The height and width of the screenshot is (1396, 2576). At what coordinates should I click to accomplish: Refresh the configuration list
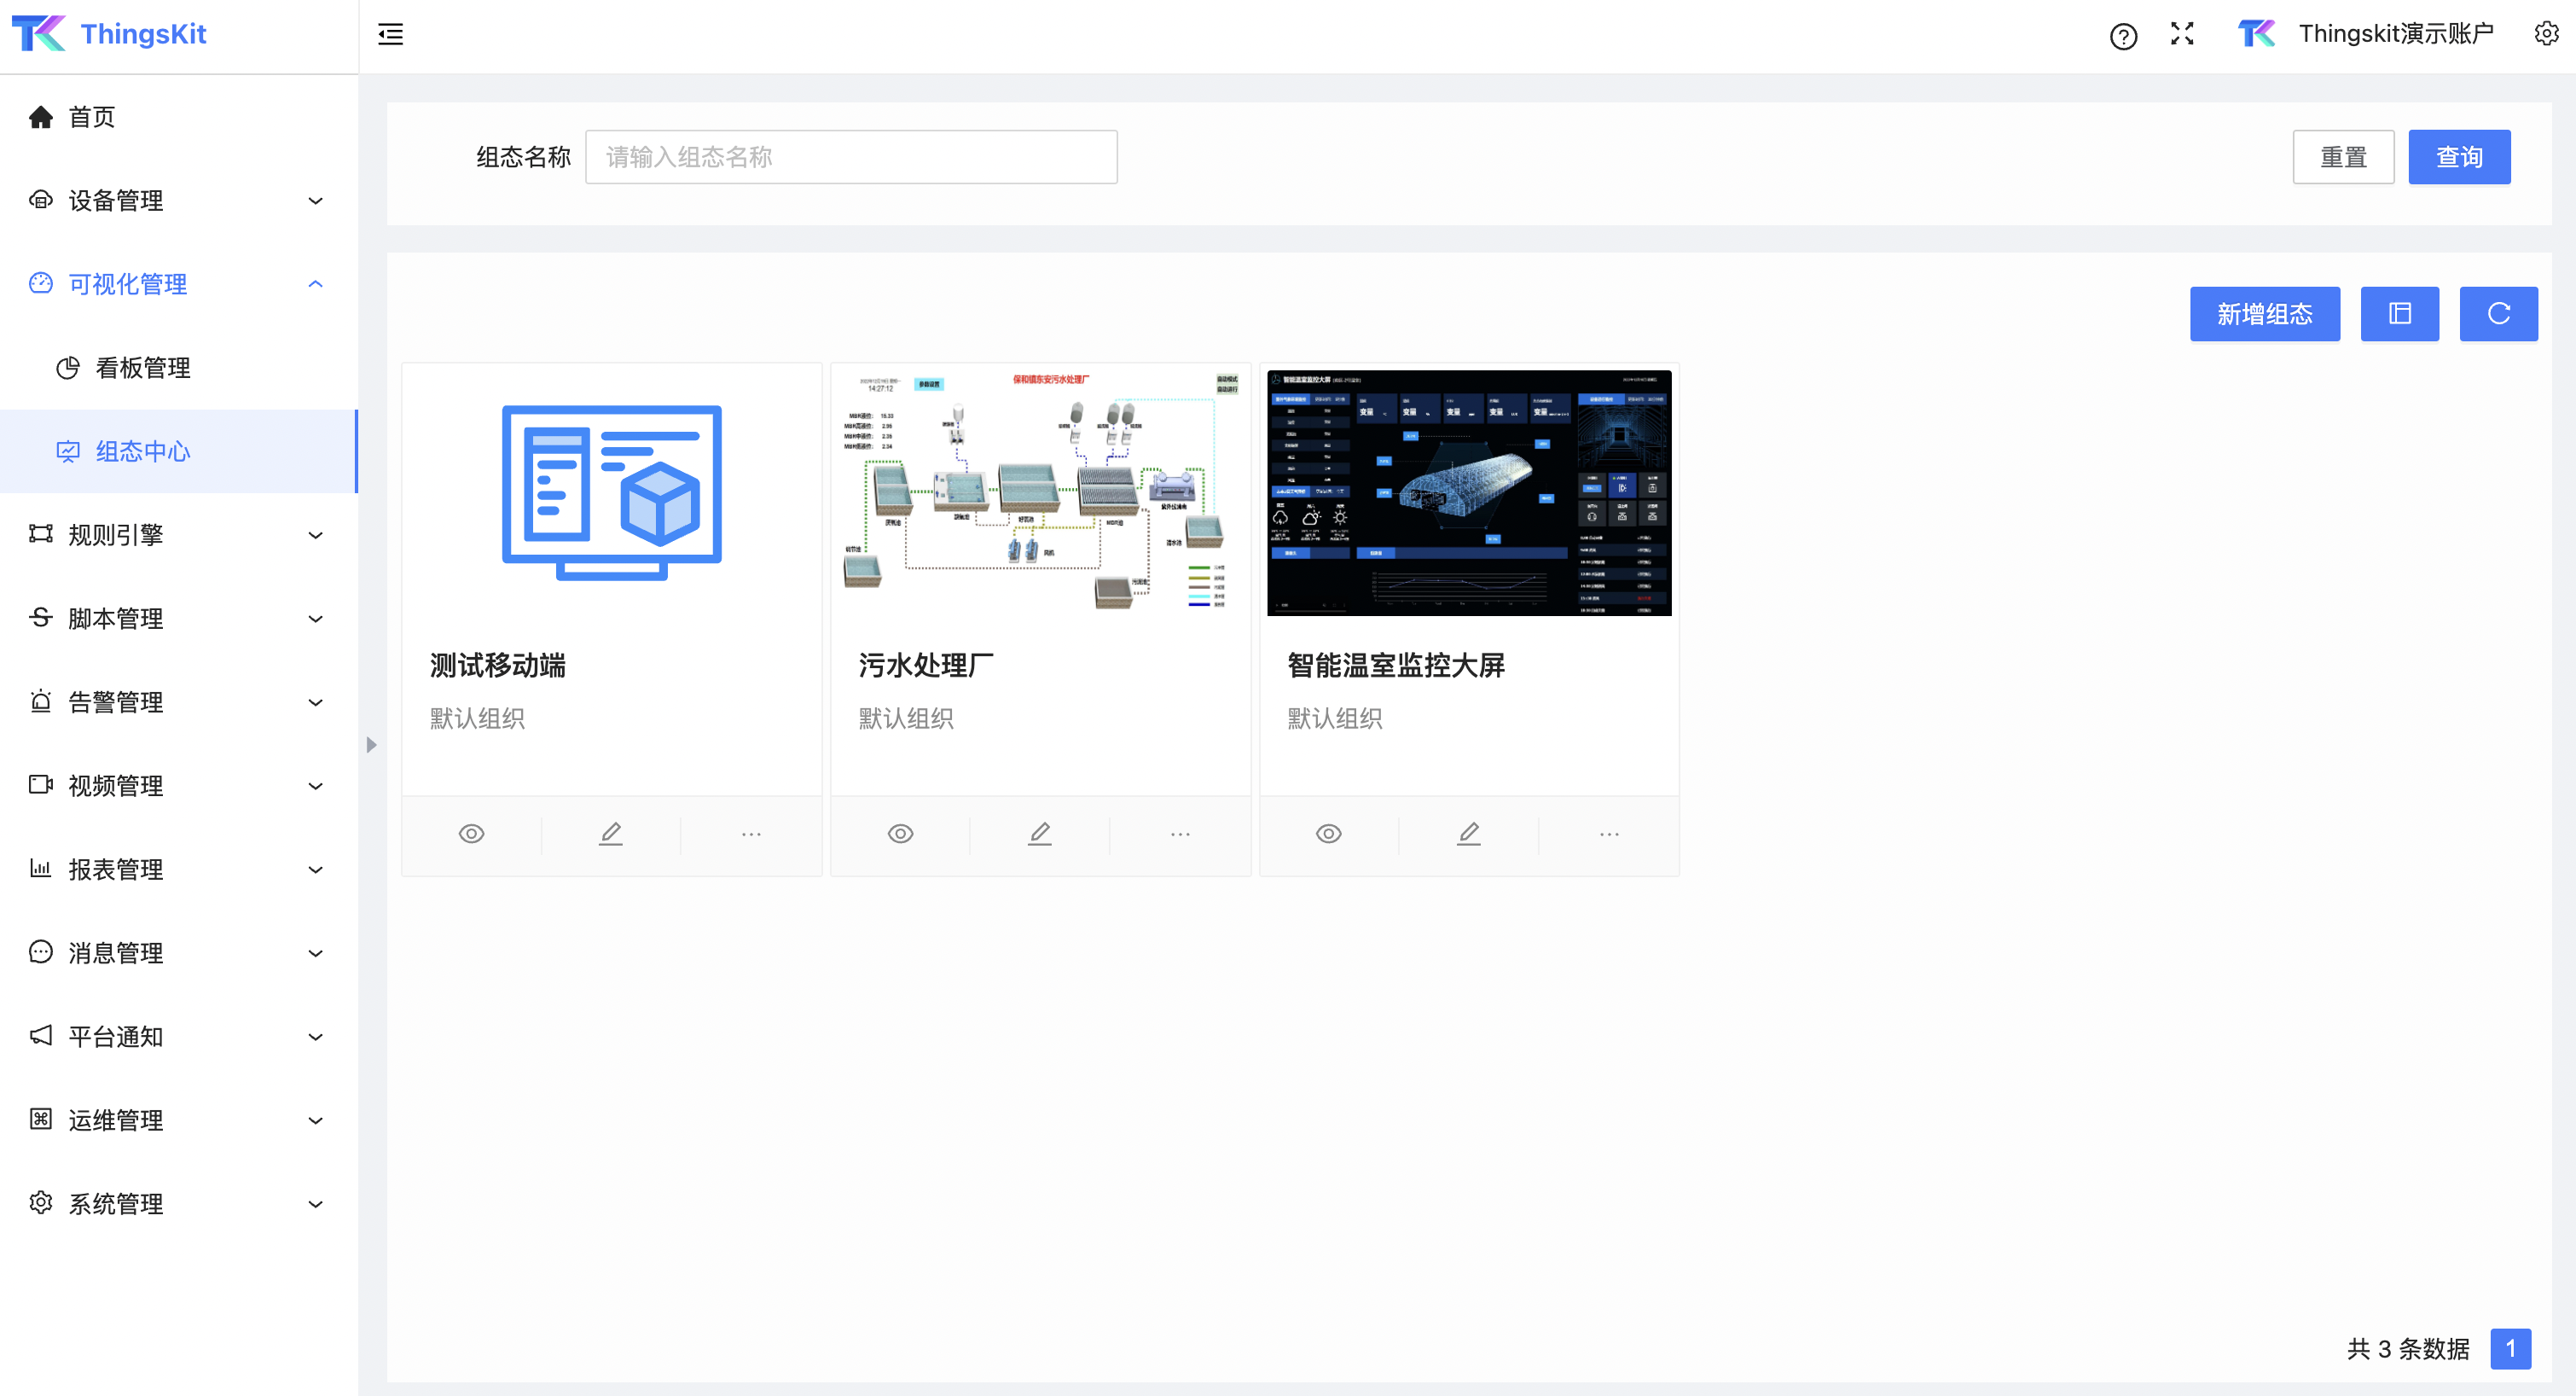point(2498,314)
